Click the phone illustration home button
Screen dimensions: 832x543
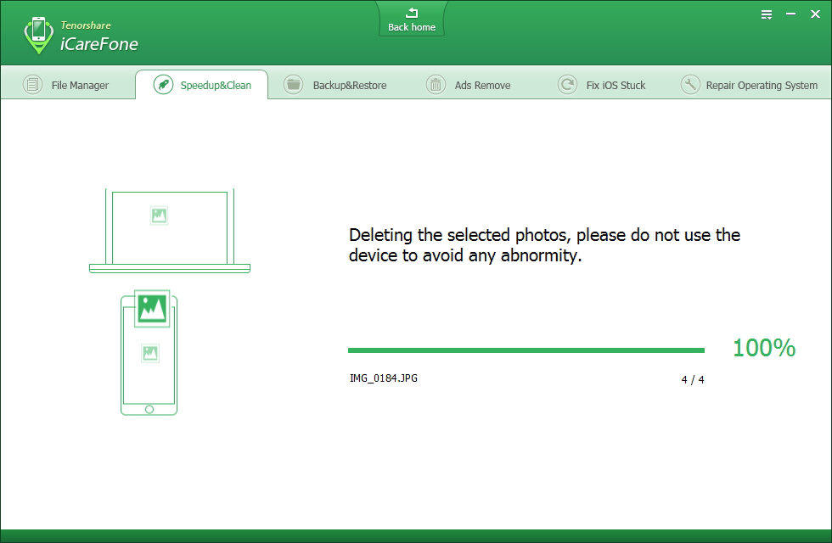coord(149,409)
